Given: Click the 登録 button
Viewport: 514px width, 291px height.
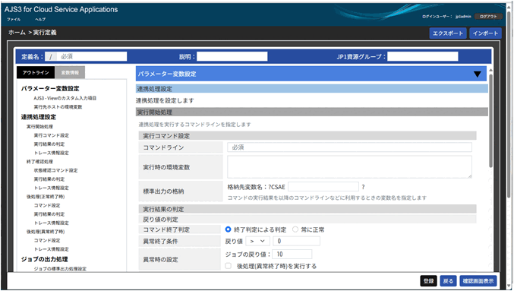Looking at the screenshot, I should 428,281.
